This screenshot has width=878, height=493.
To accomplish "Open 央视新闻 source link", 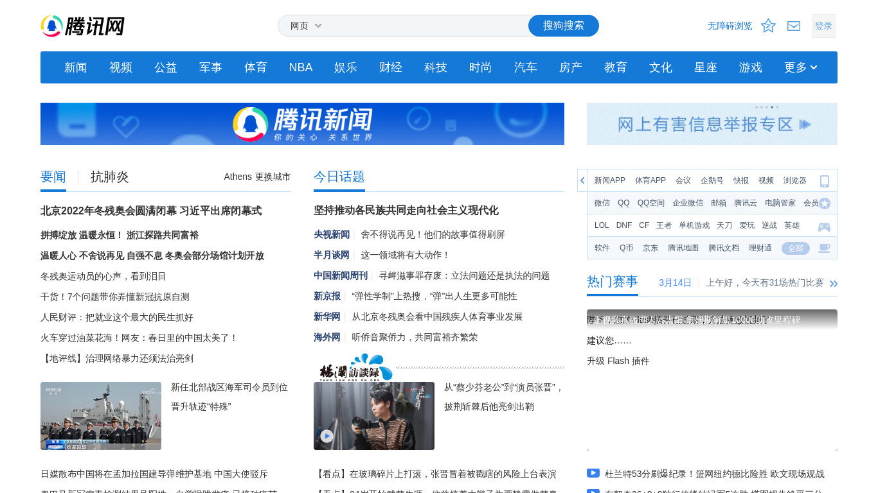I will coord(332,235).
